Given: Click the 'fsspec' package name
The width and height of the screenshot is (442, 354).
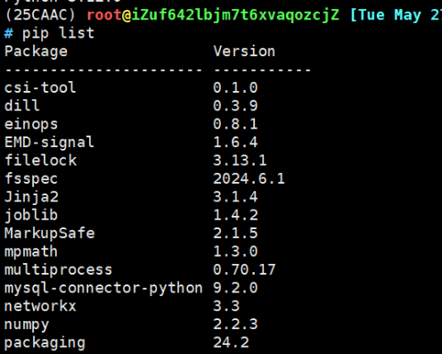Looking at the screenshot, I should [x=31, y=179].
